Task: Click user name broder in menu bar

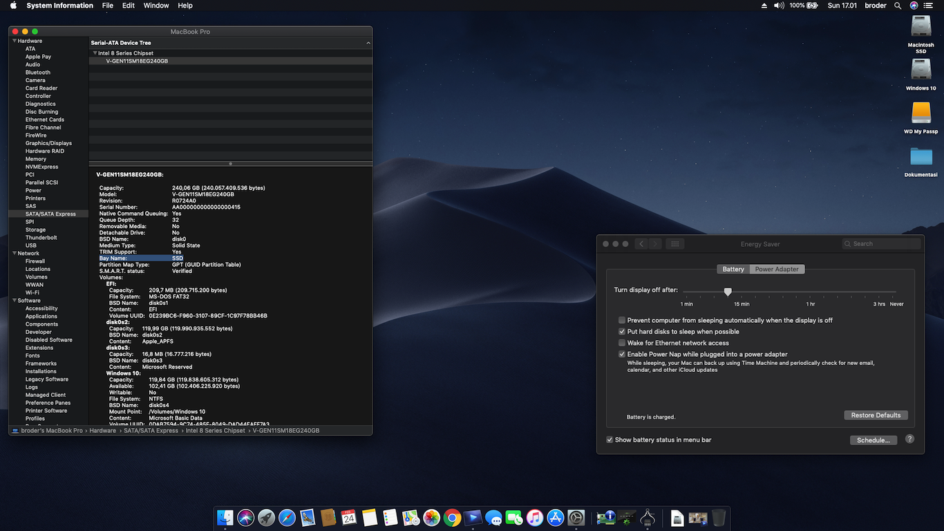Action: click(x=876, y=6)
